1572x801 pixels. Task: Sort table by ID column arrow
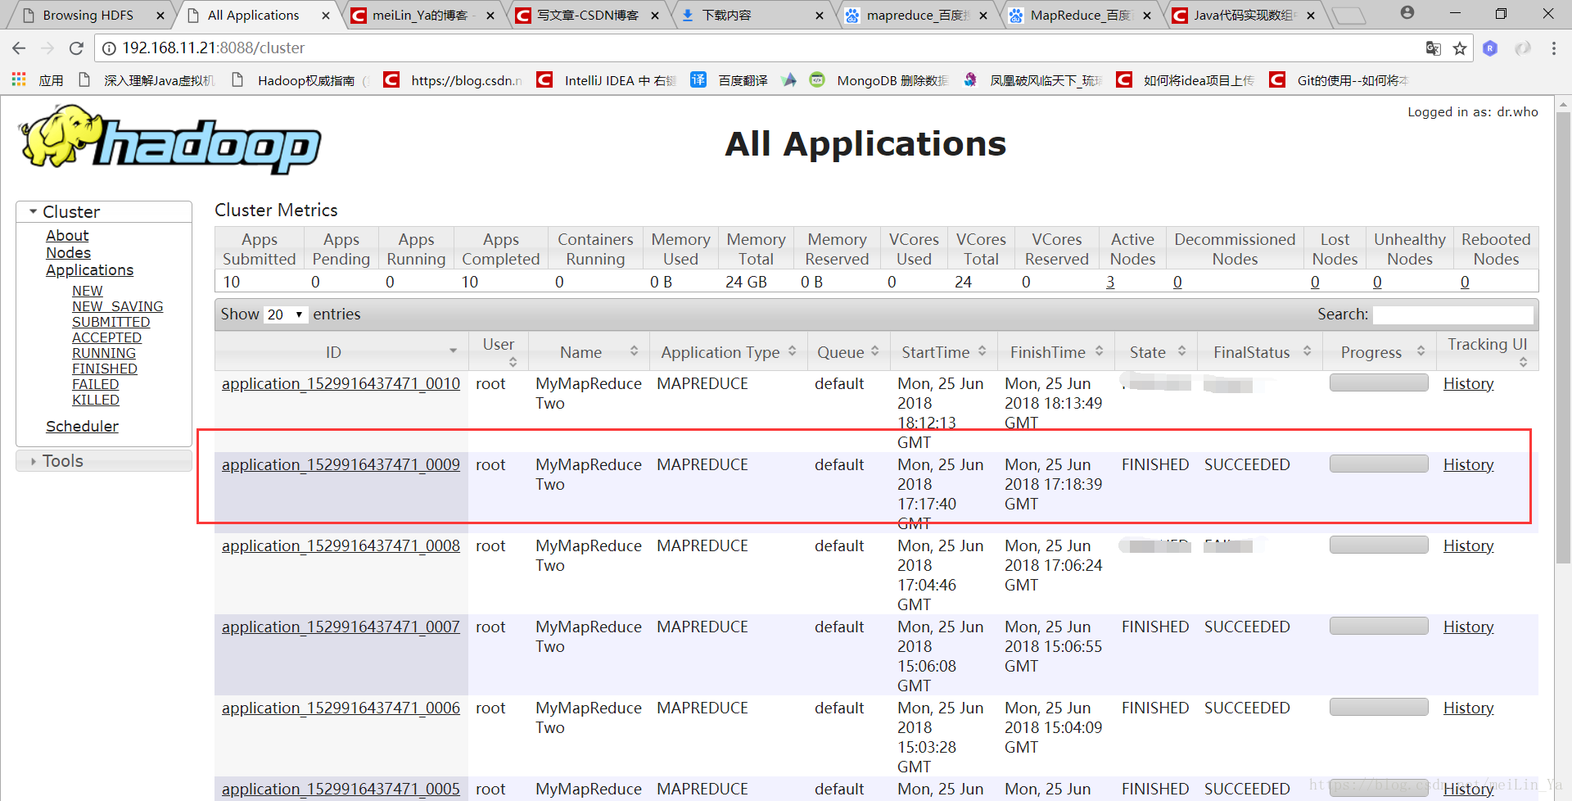453,351
